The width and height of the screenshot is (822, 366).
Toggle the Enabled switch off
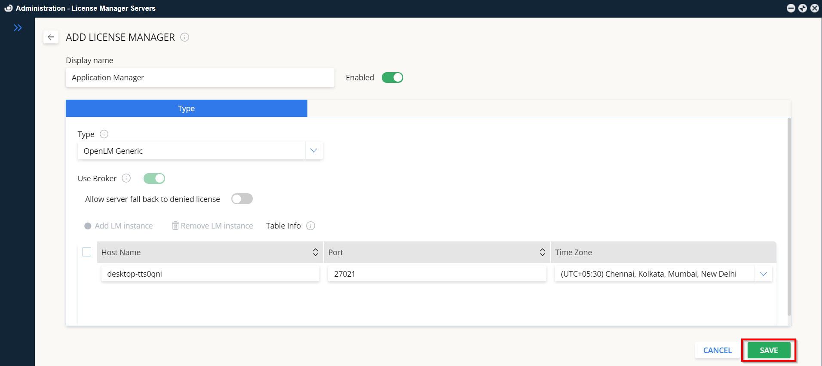tap(392, 78)
